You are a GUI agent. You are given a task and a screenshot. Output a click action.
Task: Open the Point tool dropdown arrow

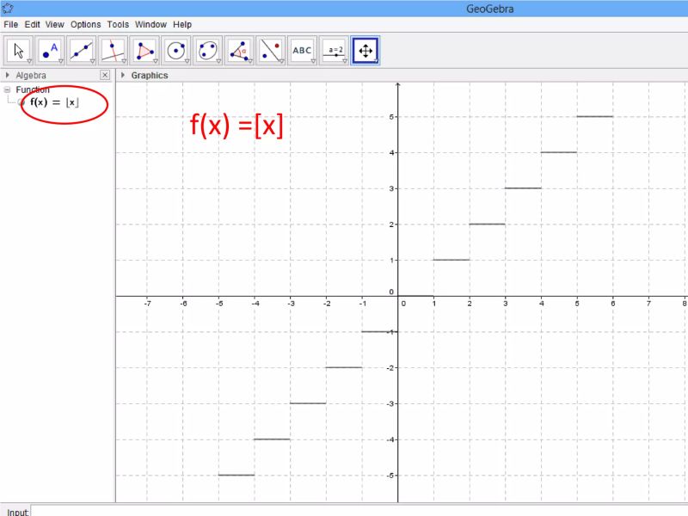pyautogui.click(x=60, y=60)
